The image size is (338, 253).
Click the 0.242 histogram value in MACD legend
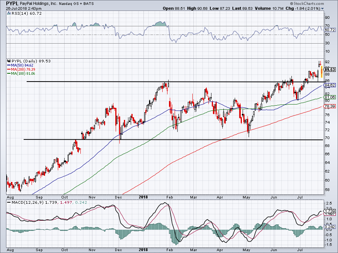[81, 203]
